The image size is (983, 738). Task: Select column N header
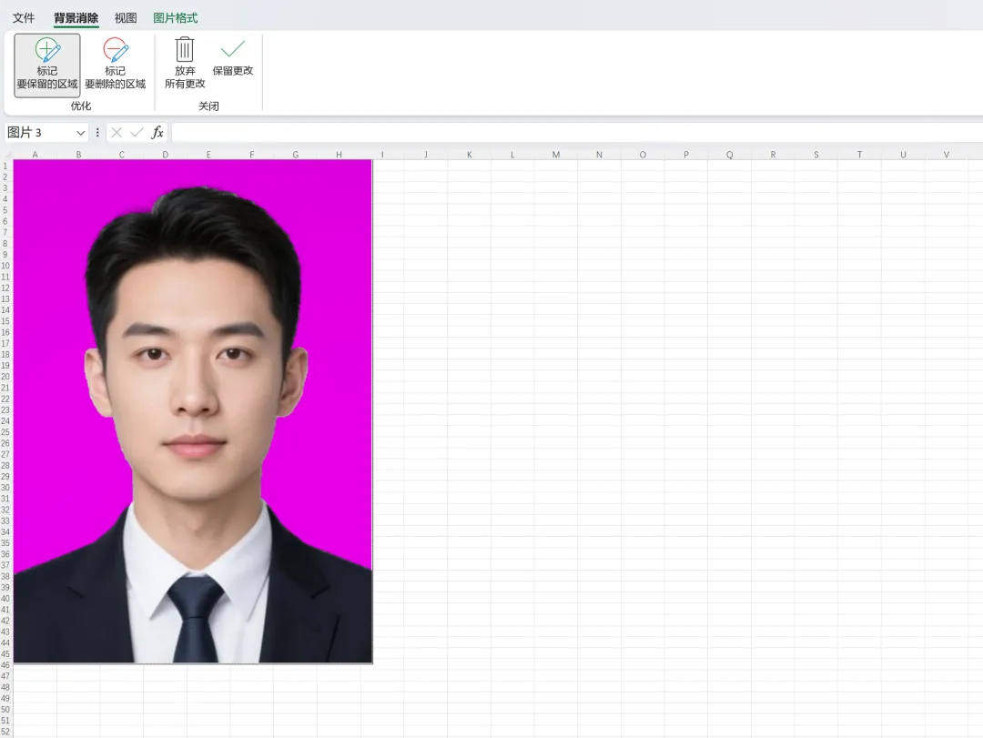coord(599,155)
